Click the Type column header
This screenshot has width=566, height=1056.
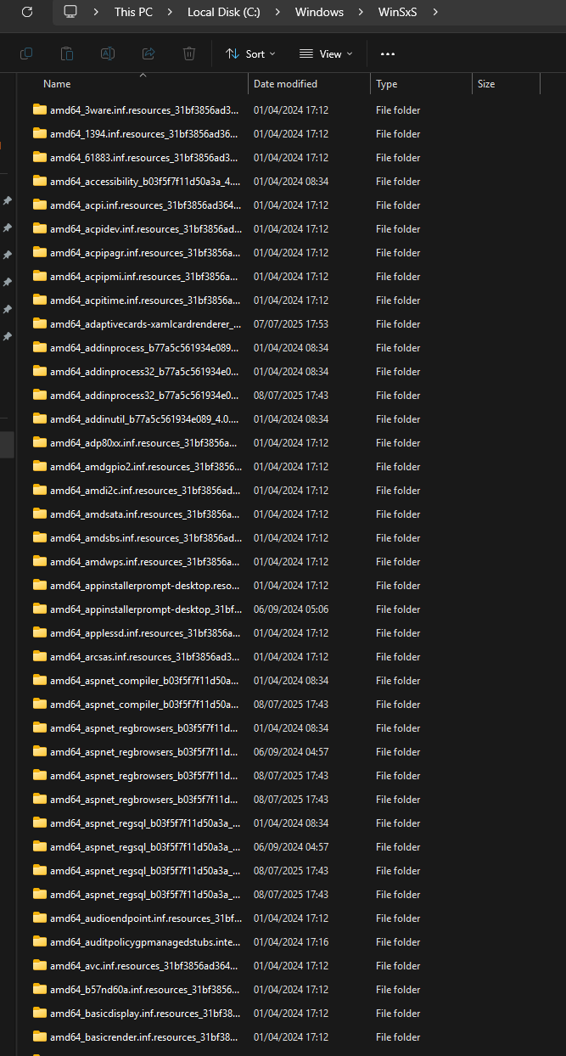click(x=387, y=84)
